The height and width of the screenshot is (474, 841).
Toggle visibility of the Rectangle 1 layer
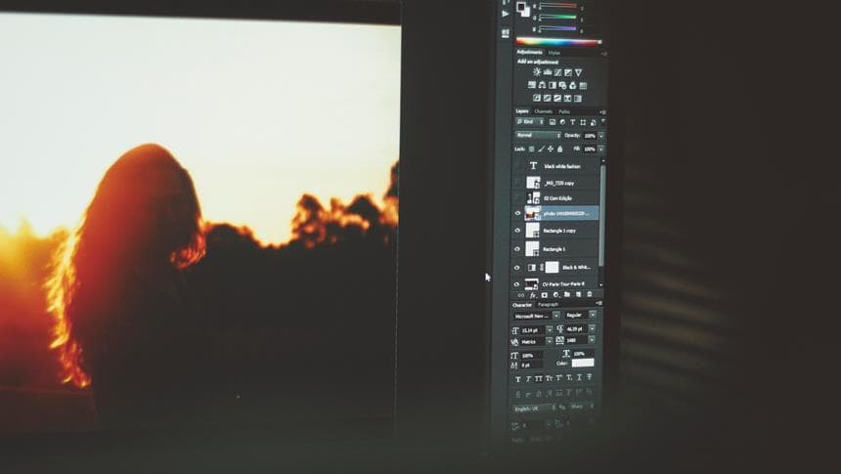517,249
